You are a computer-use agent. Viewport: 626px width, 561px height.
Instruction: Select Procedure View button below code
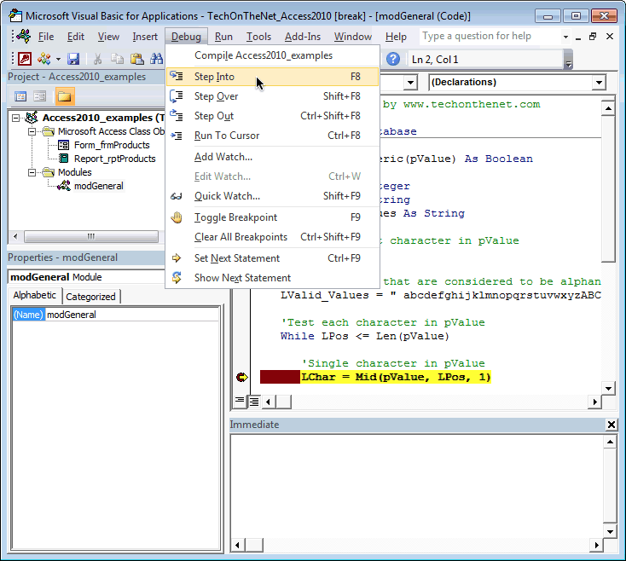coord(240,401)
